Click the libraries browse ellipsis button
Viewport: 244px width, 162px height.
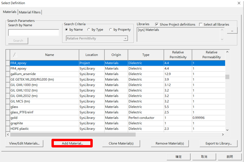(232, 31)
